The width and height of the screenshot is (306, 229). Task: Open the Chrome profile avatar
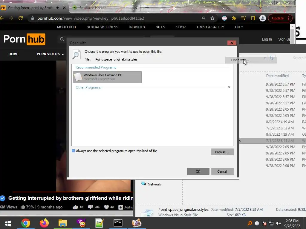point(262,18)
